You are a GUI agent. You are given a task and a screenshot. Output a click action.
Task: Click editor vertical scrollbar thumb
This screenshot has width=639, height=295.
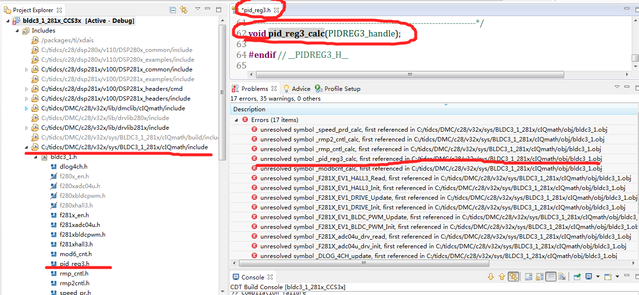coord(635,58)
